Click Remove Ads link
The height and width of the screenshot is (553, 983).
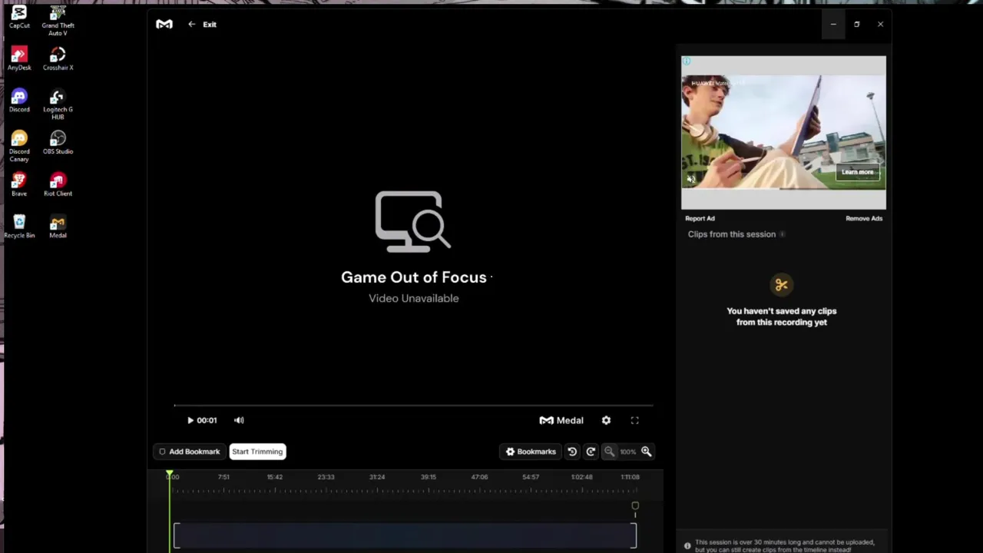coord(864,218)
